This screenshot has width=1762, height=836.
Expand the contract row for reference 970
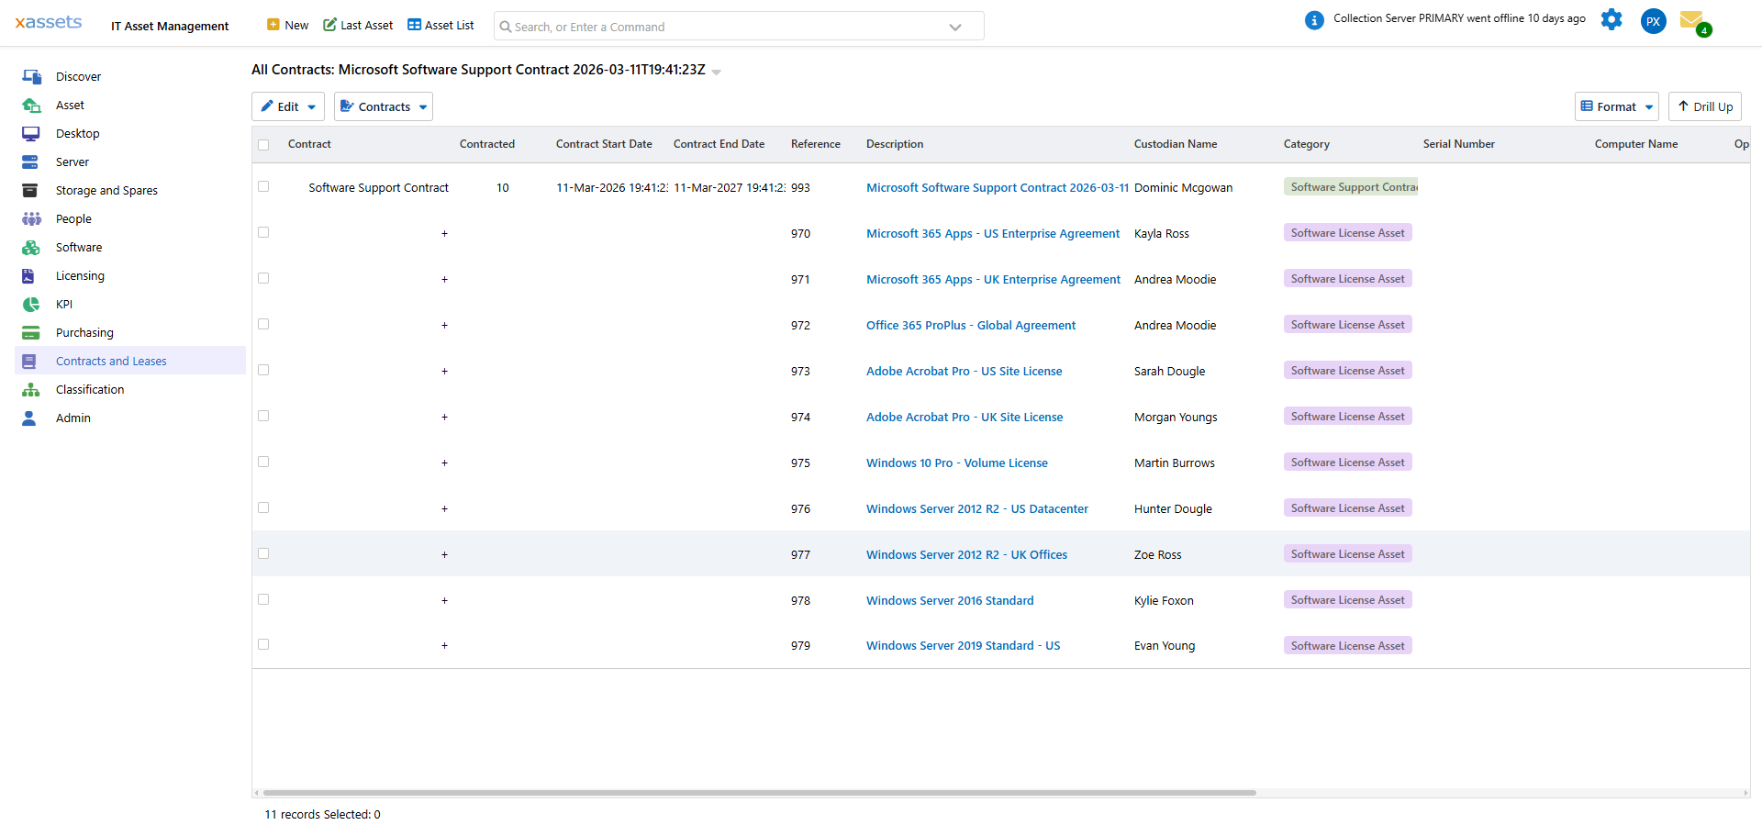[x=444, y=234]
